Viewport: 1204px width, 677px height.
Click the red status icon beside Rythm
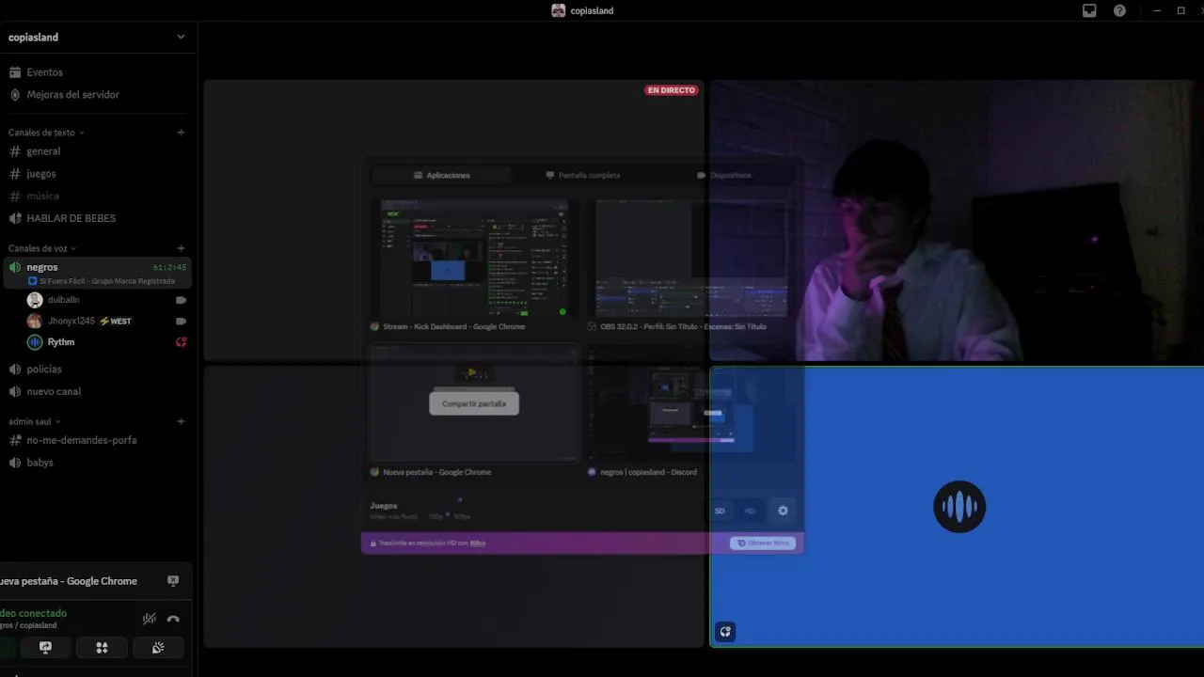tap(181, 342)
